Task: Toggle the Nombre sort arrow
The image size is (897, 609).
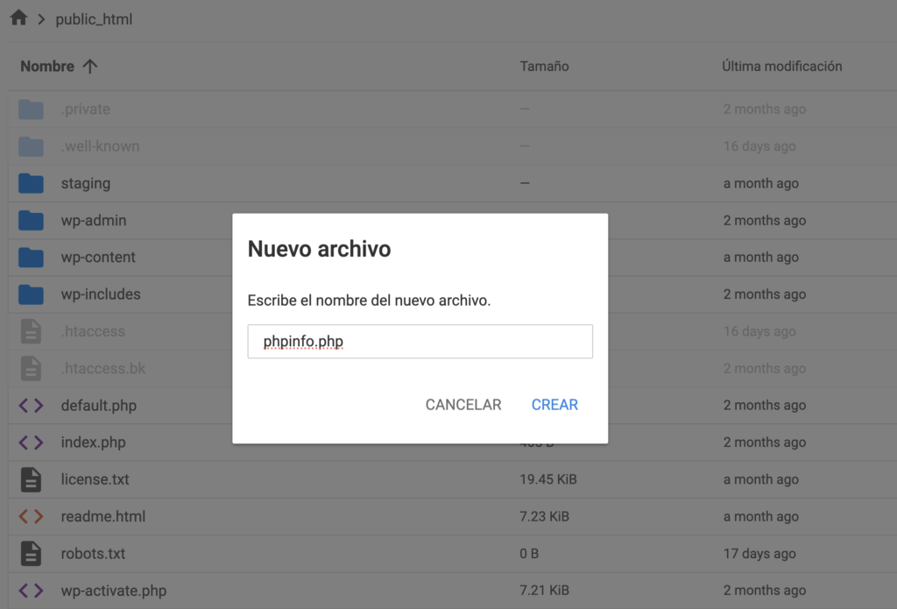Action: coord(89,66)
